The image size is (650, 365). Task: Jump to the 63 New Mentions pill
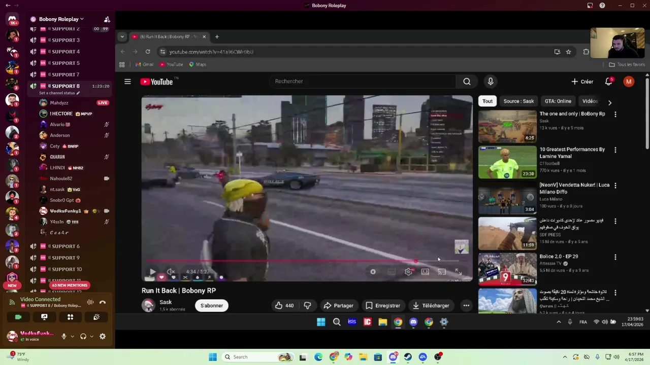pyautogui.click(x=70, y=285)
